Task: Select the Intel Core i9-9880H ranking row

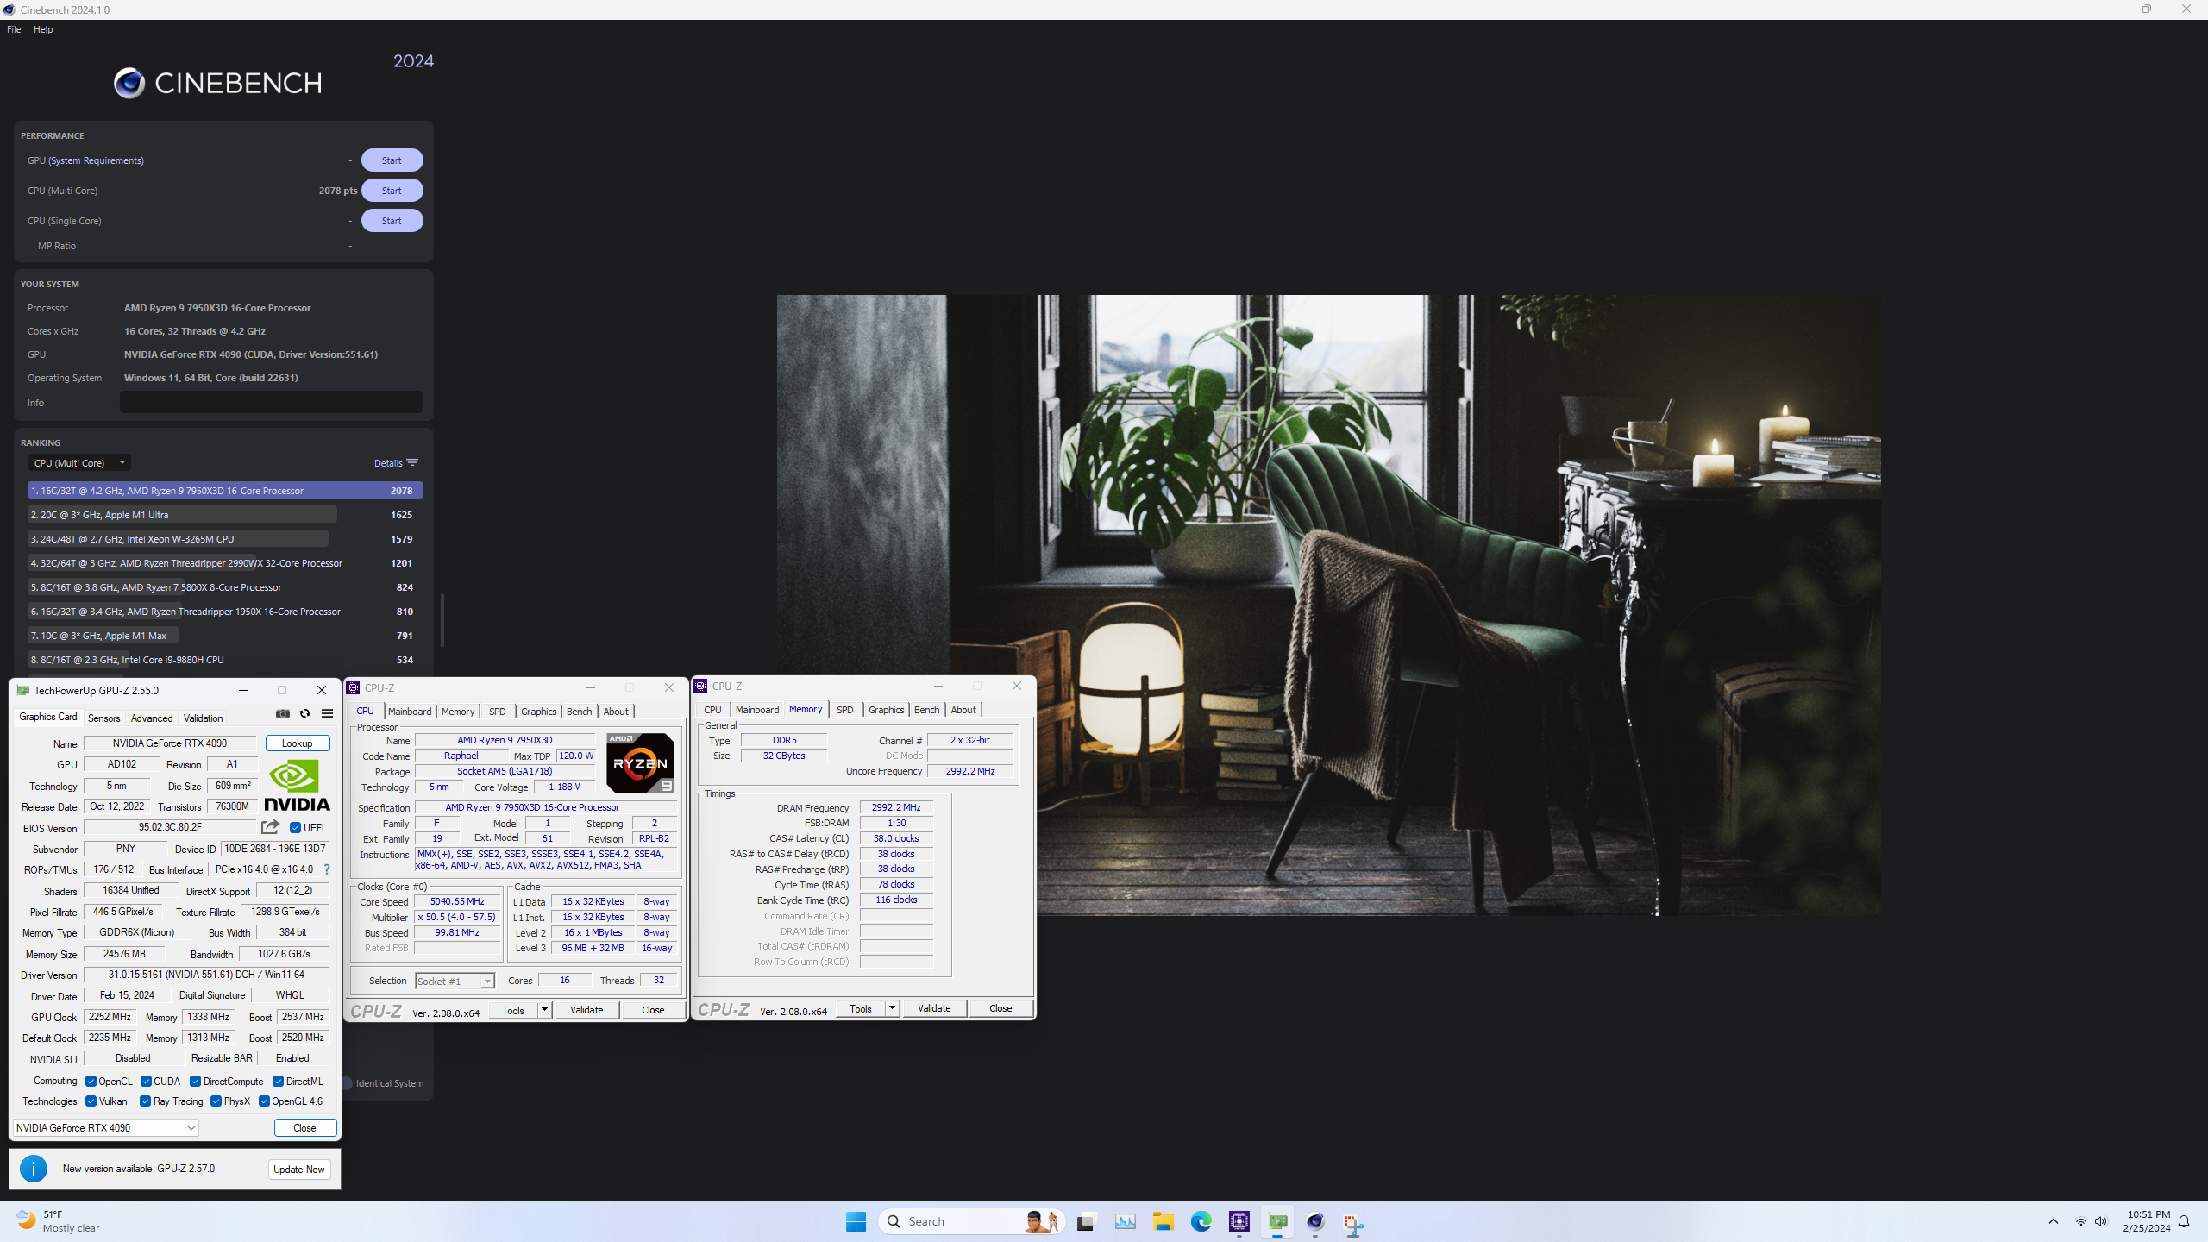Action: 224,660
